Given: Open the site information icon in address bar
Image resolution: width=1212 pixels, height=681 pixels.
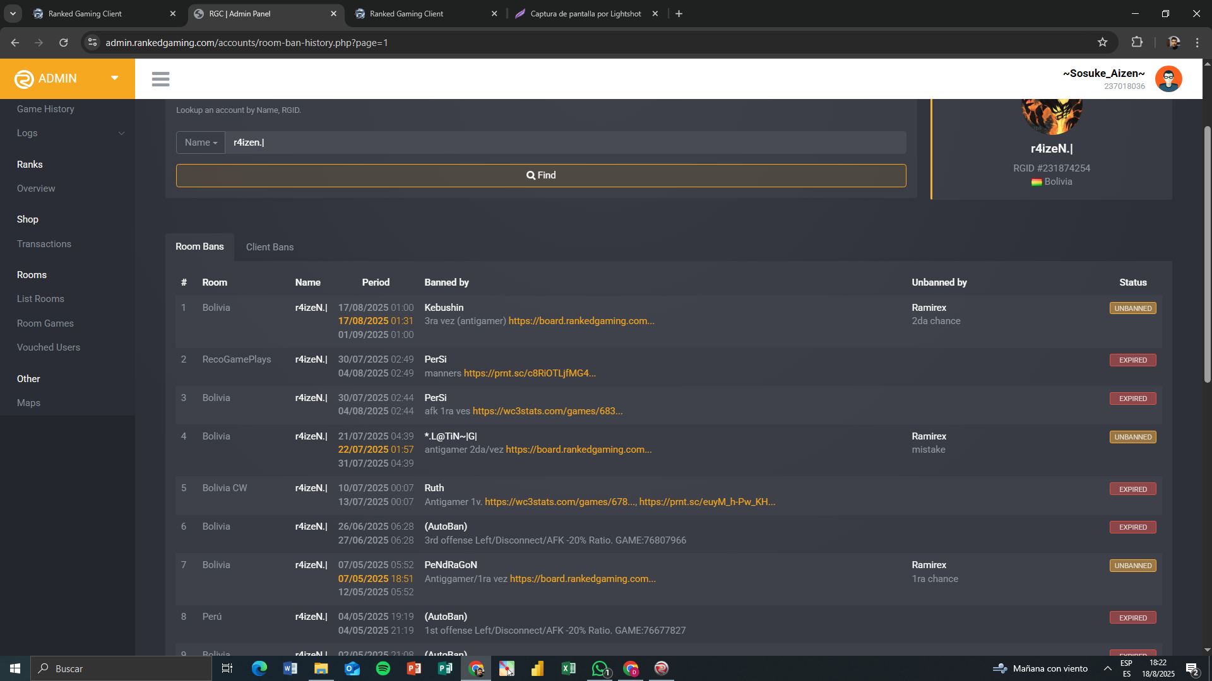Looking at the screenshot, I should pyautogui.click(x=92, y=42).
